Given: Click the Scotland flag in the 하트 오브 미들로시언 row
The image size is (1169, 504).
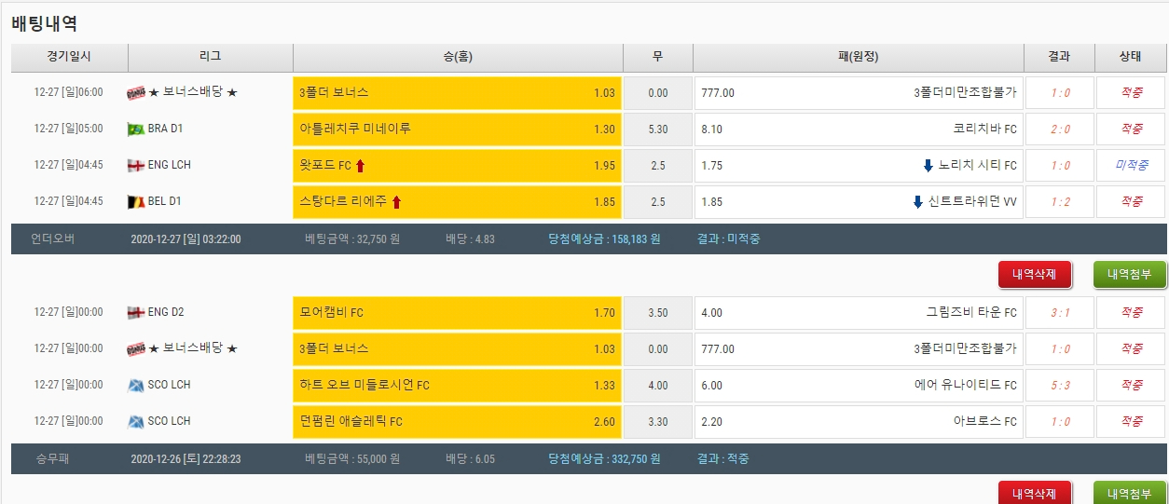Looking at the screenshot, I should tap(135, 386).
